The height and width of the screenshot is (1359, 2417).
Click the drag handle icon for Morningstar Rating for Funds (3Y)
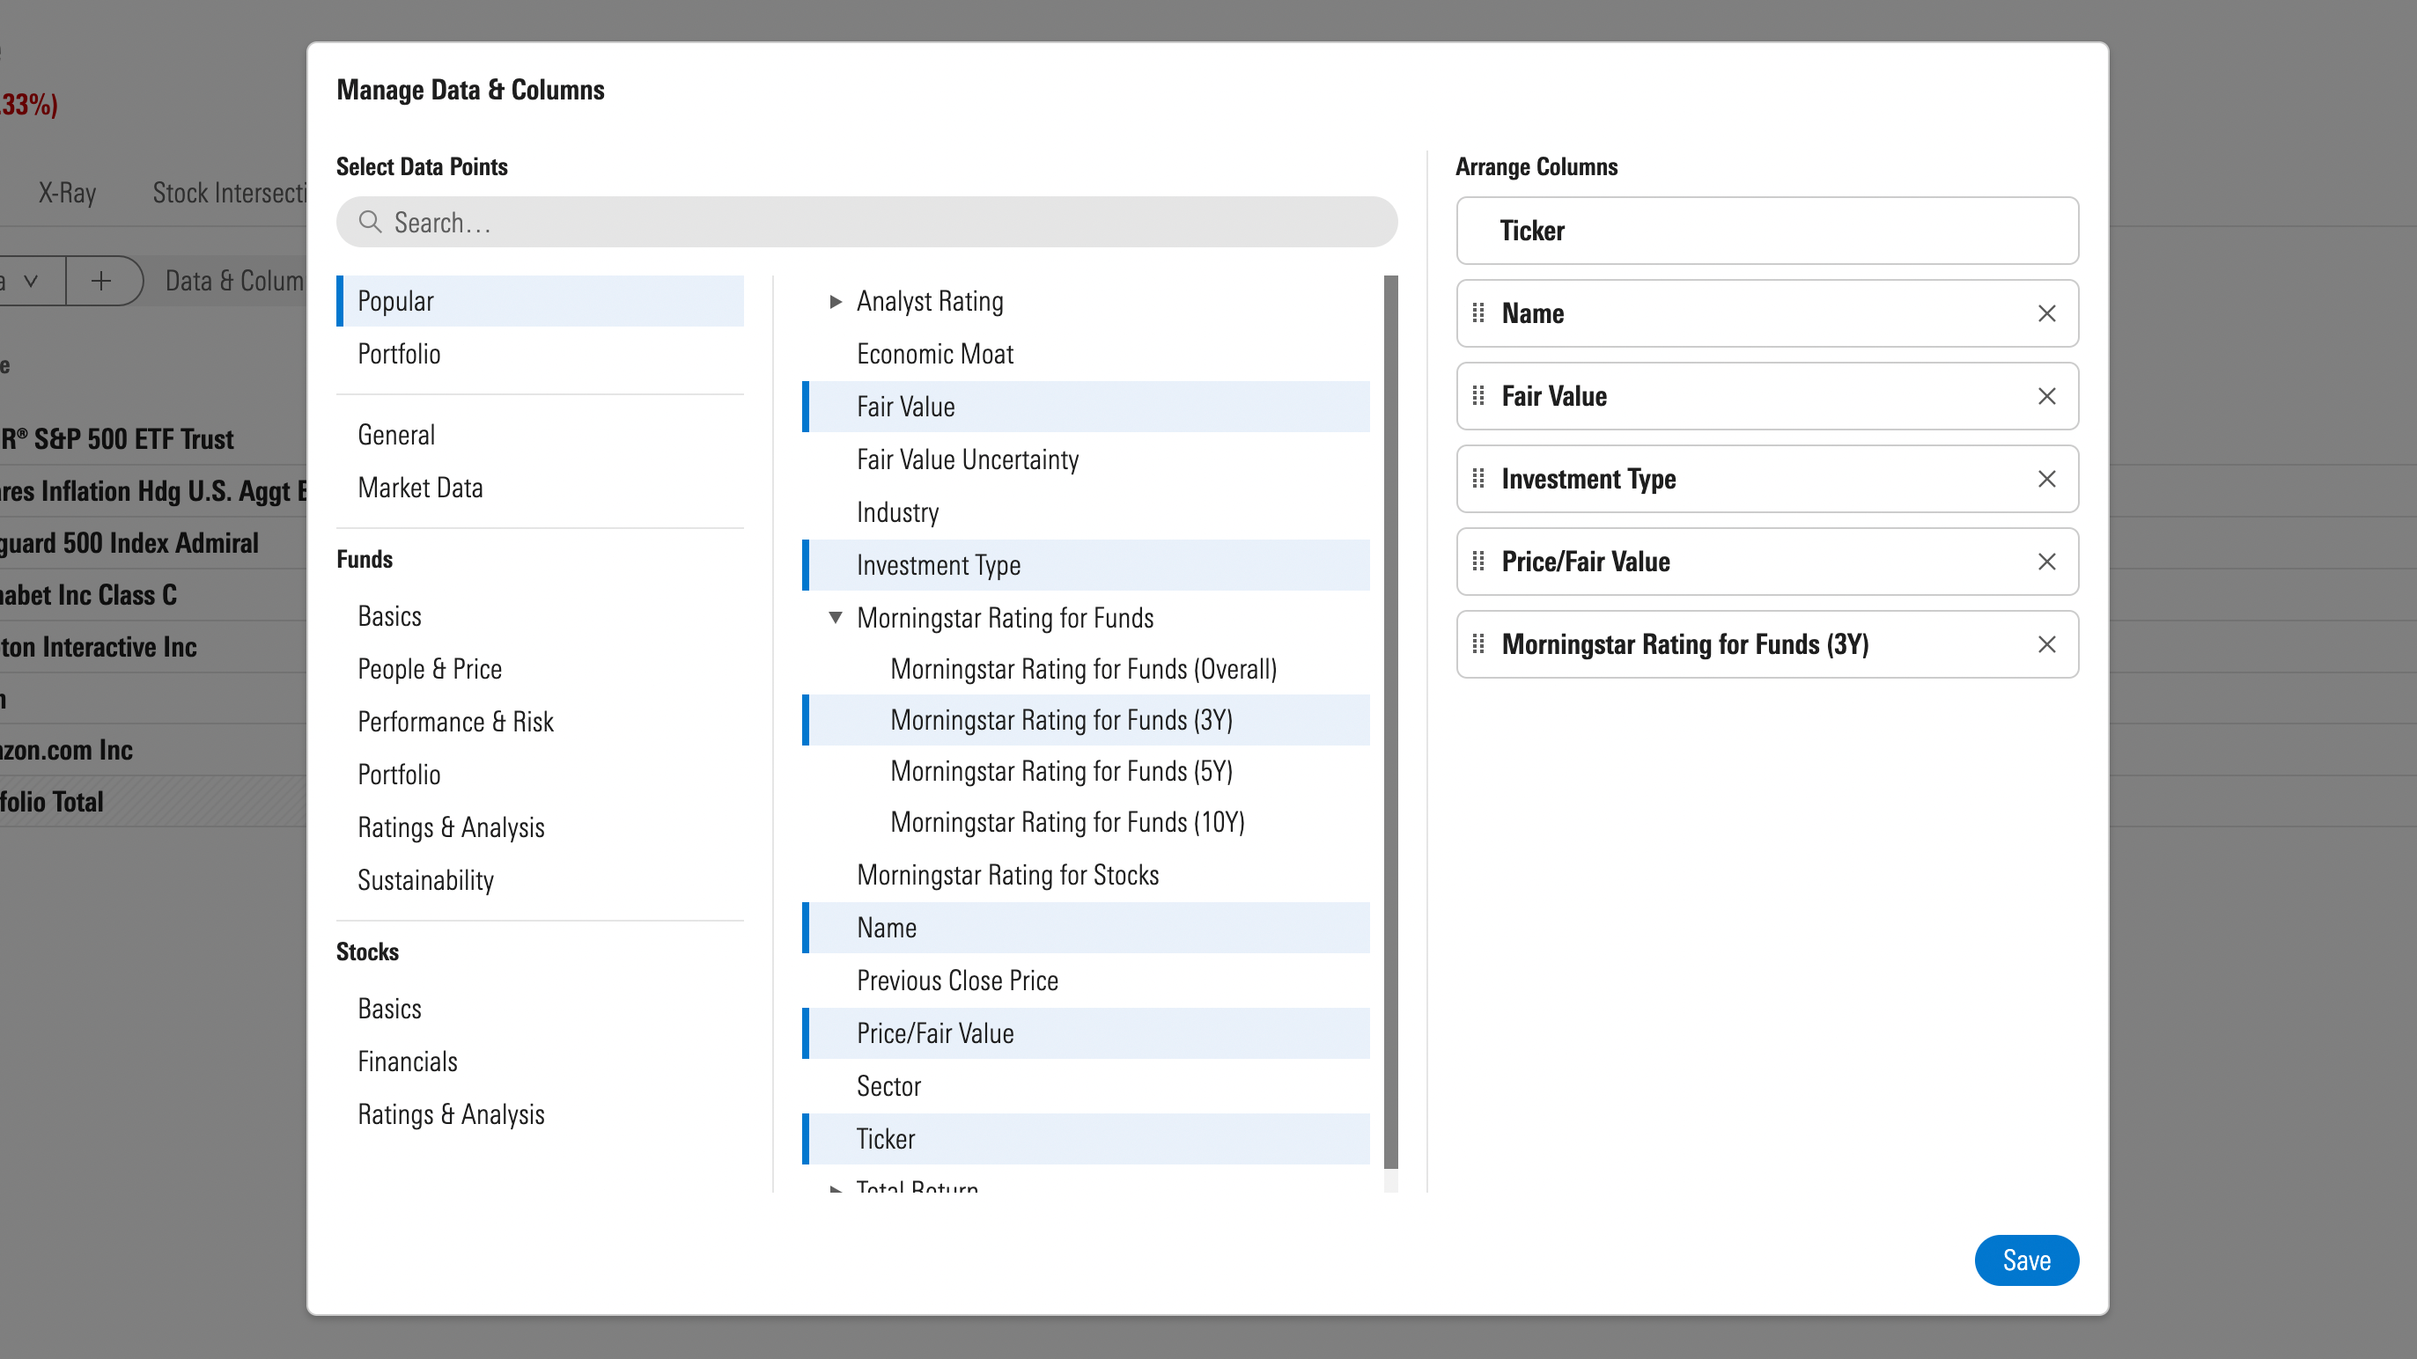point(1479,643)
